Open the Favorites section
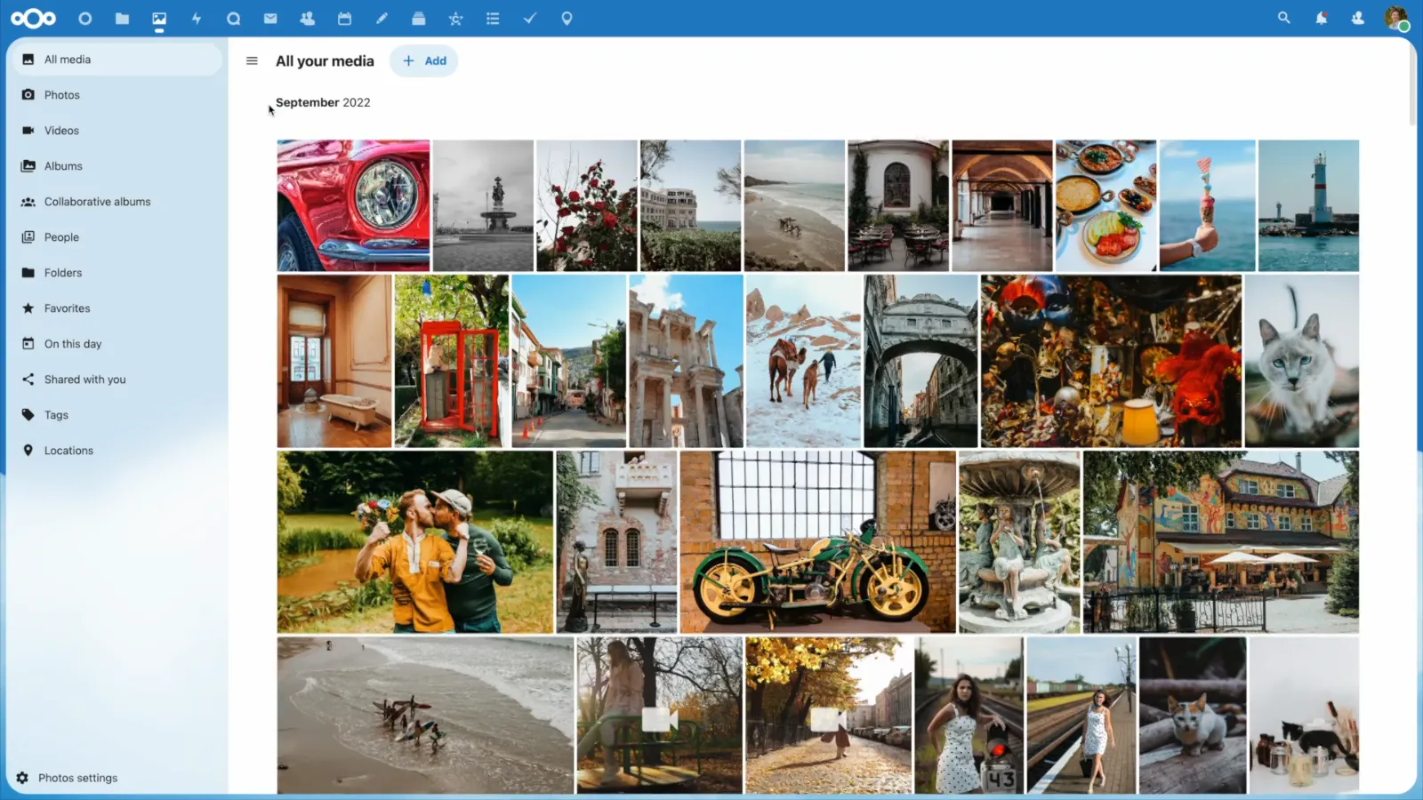1423x800 pixels. click(67, 308)
